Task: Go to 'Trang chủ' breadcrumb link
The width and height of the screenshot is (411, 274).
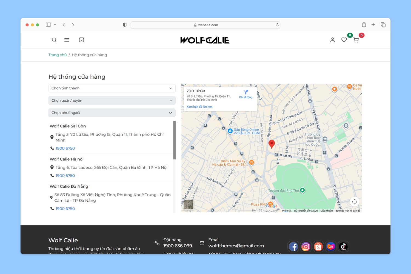Action: tap(58, 55)
